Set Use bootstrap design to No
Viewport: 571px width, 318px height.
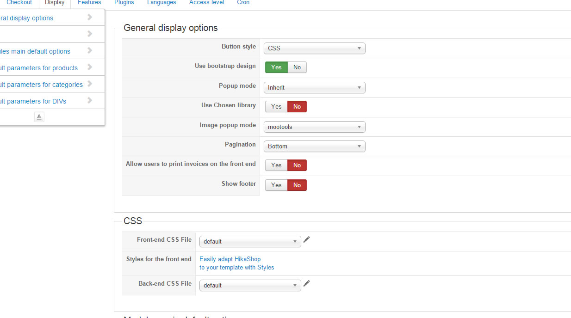pos(297,67)
